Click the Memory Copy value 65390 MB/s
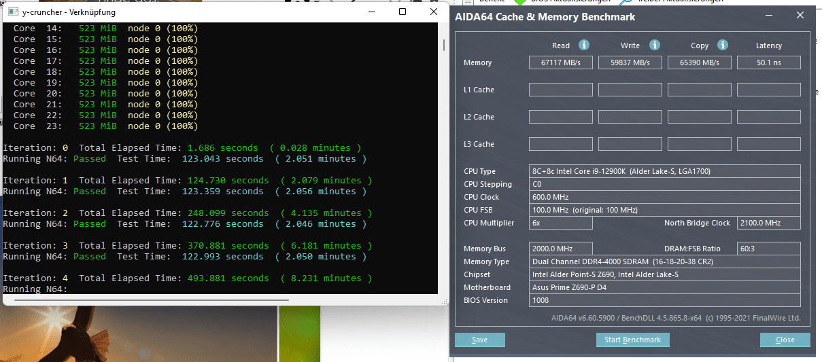 (x=700, y=62)
